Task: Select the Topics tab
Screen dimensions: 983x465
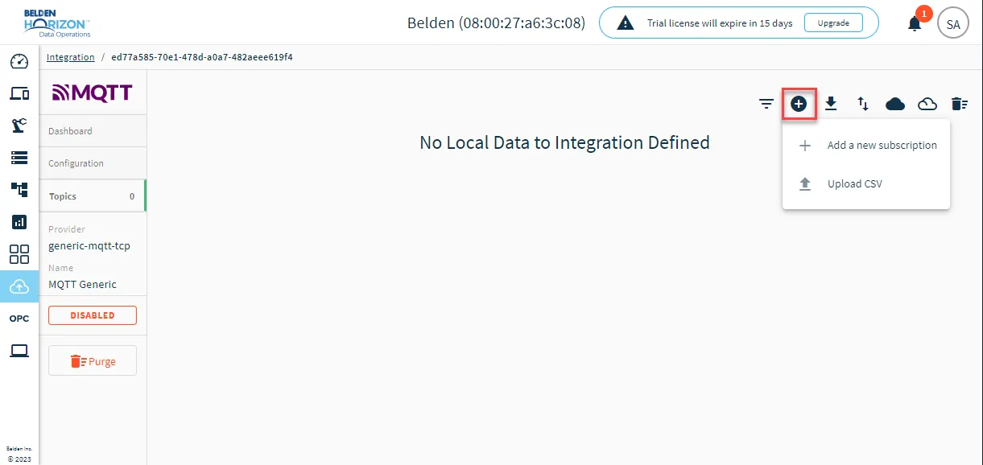Action: coord(93,196)
